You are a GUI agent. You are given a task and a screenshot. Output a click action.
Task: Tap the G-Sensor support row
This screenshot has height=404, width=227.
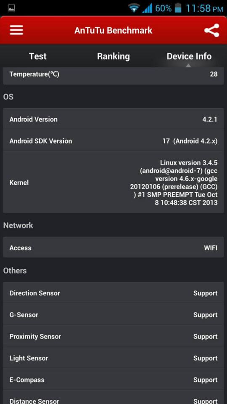[x=113, y=315]
